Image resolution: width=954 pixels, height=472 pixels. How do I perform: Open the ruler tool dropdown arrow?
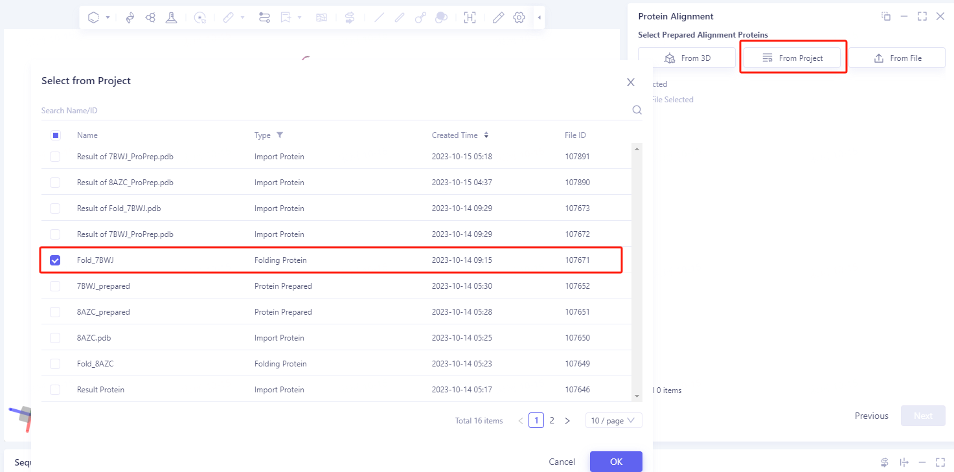coord(243,18)
